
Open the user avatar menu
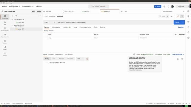[172, 7]
